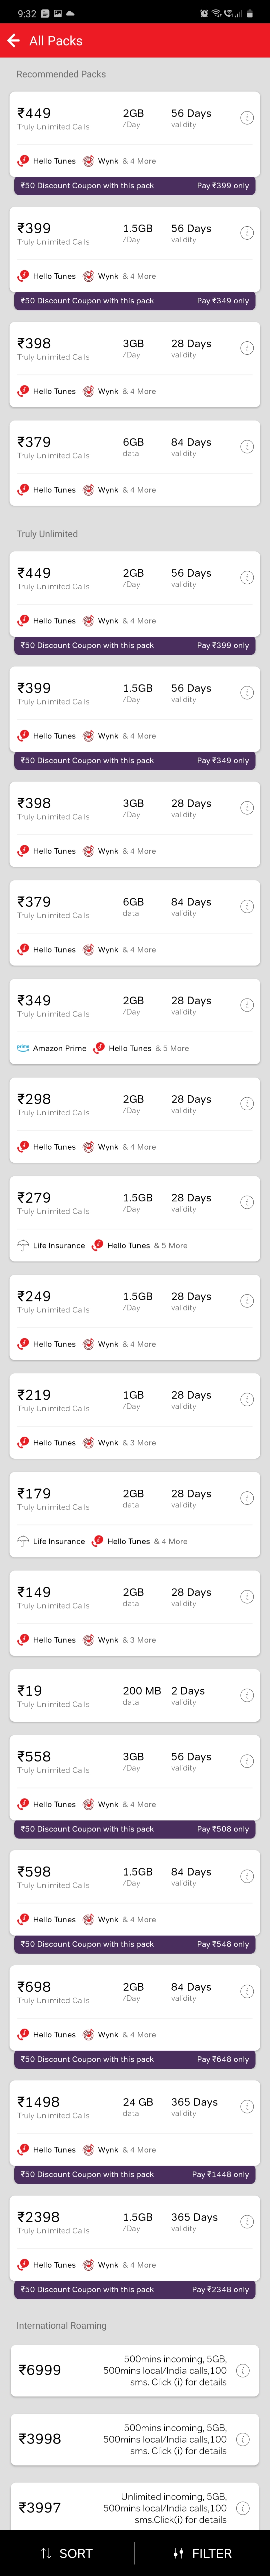Tap the "Pay ₹508 only" coupon banner
270x2576 pixels.
pos(222,1829)
